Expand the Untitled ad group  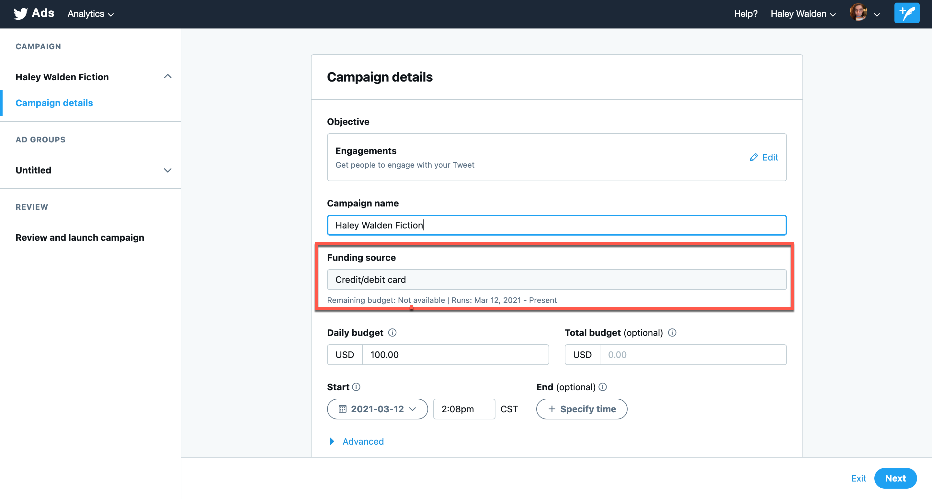click(167, 170)
